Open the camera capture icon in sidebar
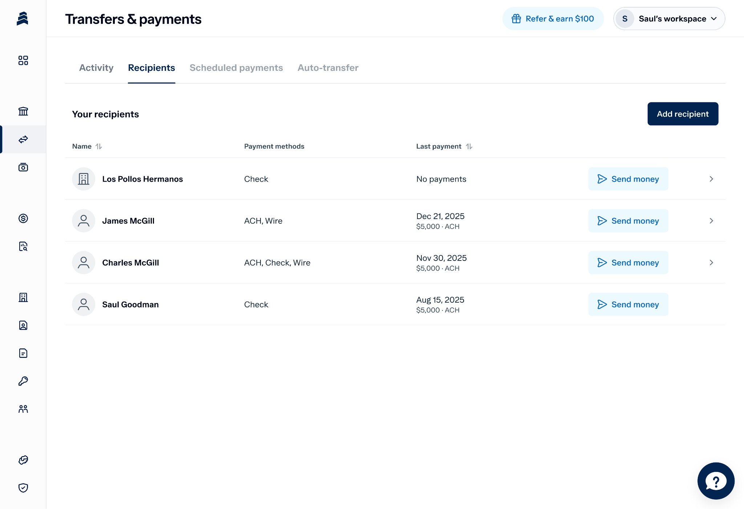 click(x=23, y=167)
